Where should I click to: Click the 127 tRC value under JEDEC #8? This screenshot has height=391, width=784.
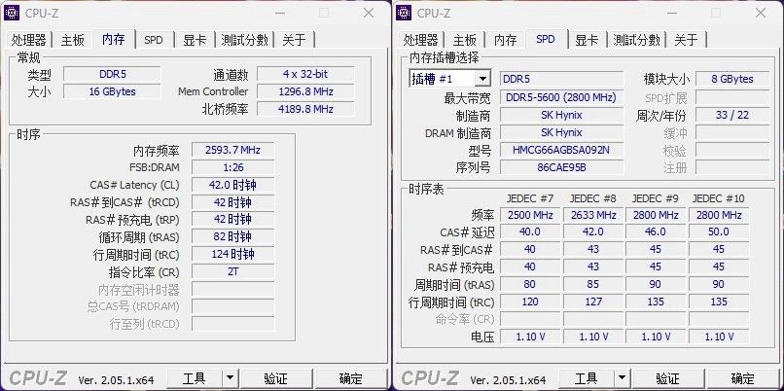click(593, 302)
